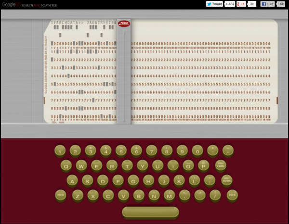This screenshot has height=224, width=289.
Task: Select the 3 / # key
Action: click(91, 151)
